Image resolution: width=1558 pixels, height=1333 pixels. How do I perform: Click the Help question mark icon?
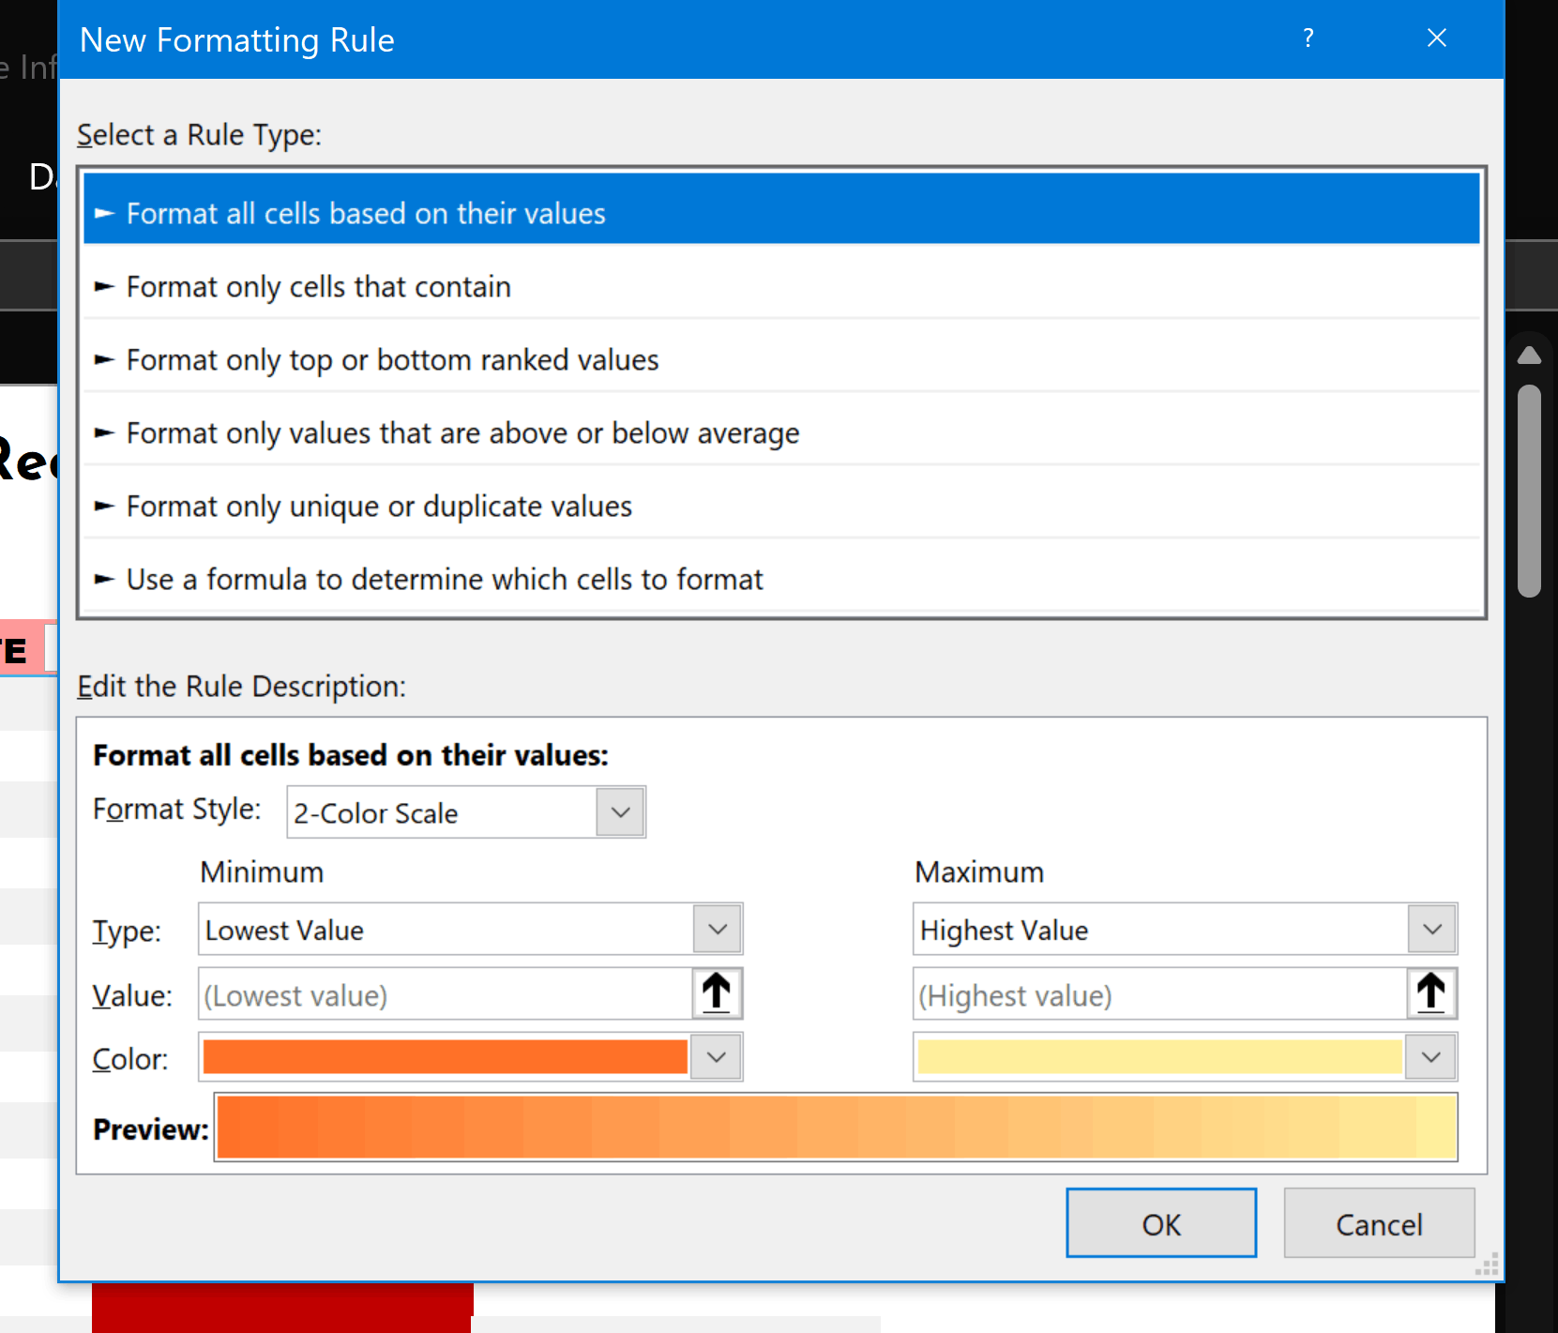[1308, 38]
